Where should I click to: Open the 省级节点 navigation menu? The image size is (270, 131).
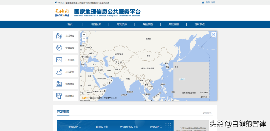tap(199, 24)
